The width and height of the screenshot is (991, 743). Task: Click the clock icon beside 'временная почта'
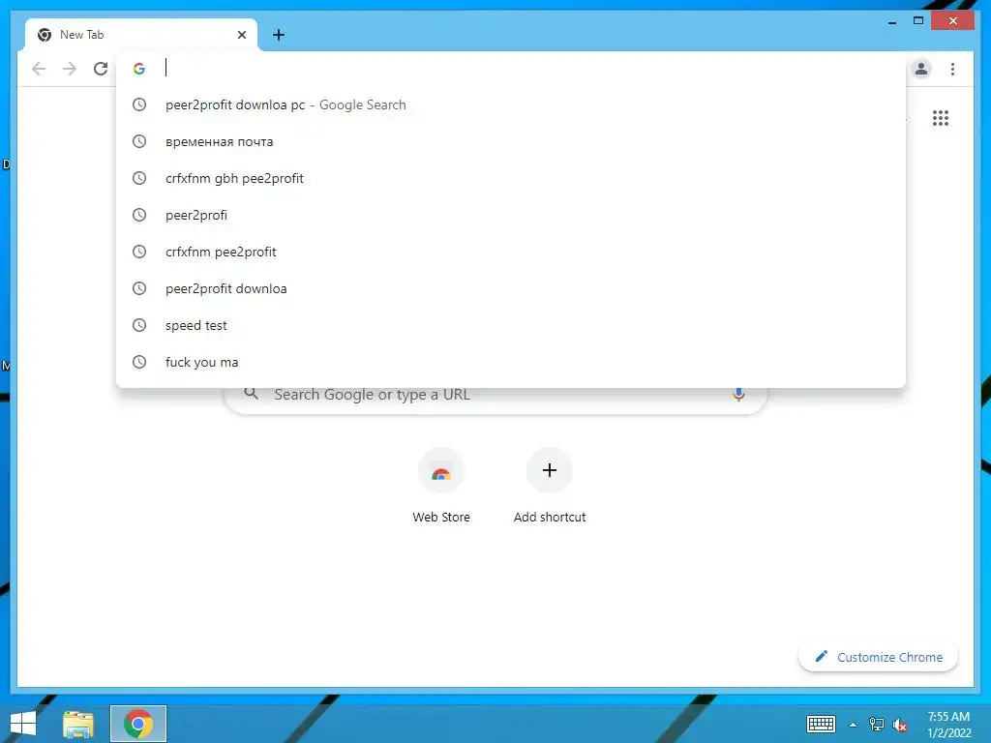click(x=139, y=141)
